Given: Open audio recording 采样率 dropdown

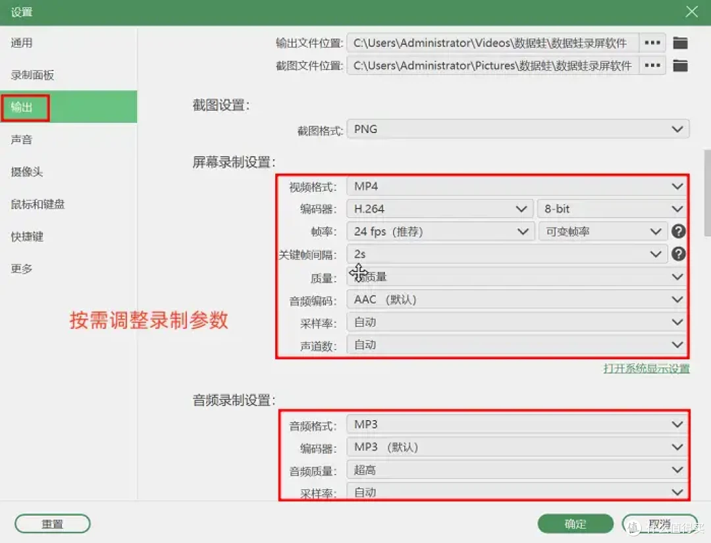Looking at the screenshot, I should coord(518,491).
